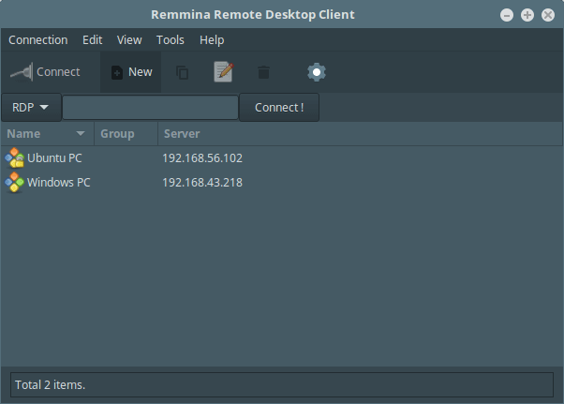Open the Tools menu
The image size is (564, 404).
click(x=171, y=40)
